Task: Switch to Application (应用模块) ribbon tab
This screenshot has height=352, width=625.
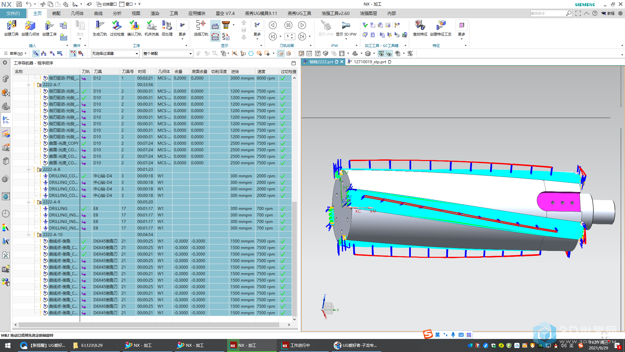Action: [197, 13]
